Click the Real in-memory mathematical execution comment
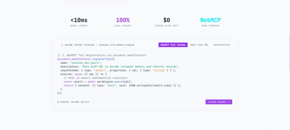This screenshot has width=290, height=130. 96,78
